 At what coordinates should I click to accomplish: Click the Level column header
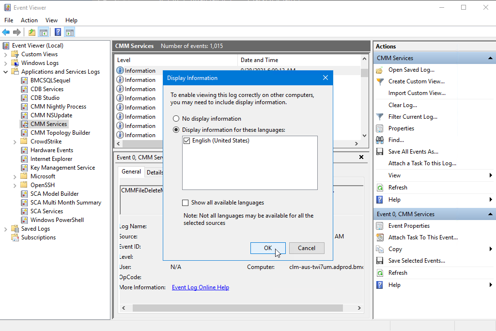pyautogui.click(x=175, y=60)
